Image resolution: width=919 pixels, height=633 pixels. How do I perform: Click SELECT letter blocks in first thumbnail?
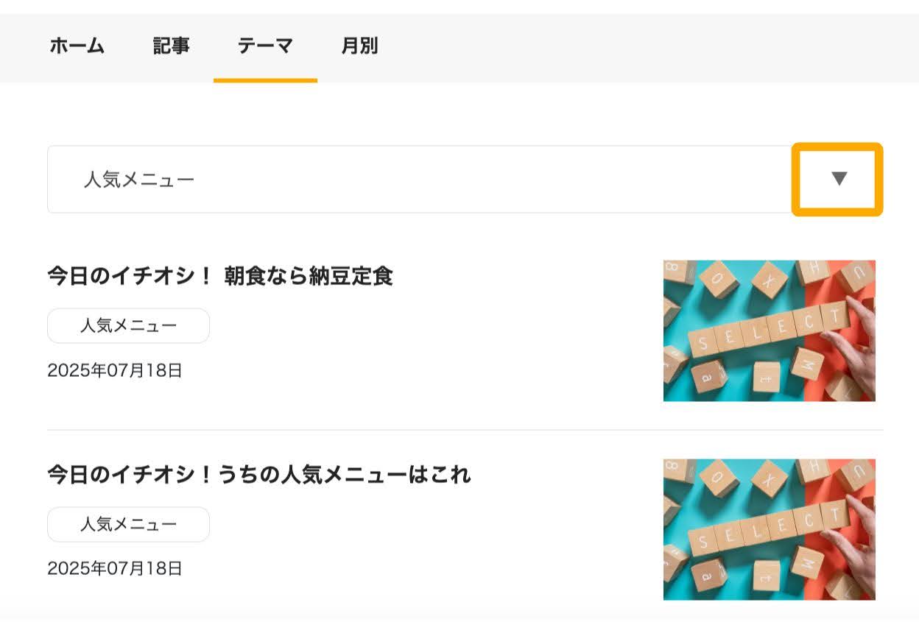(769, 330)
